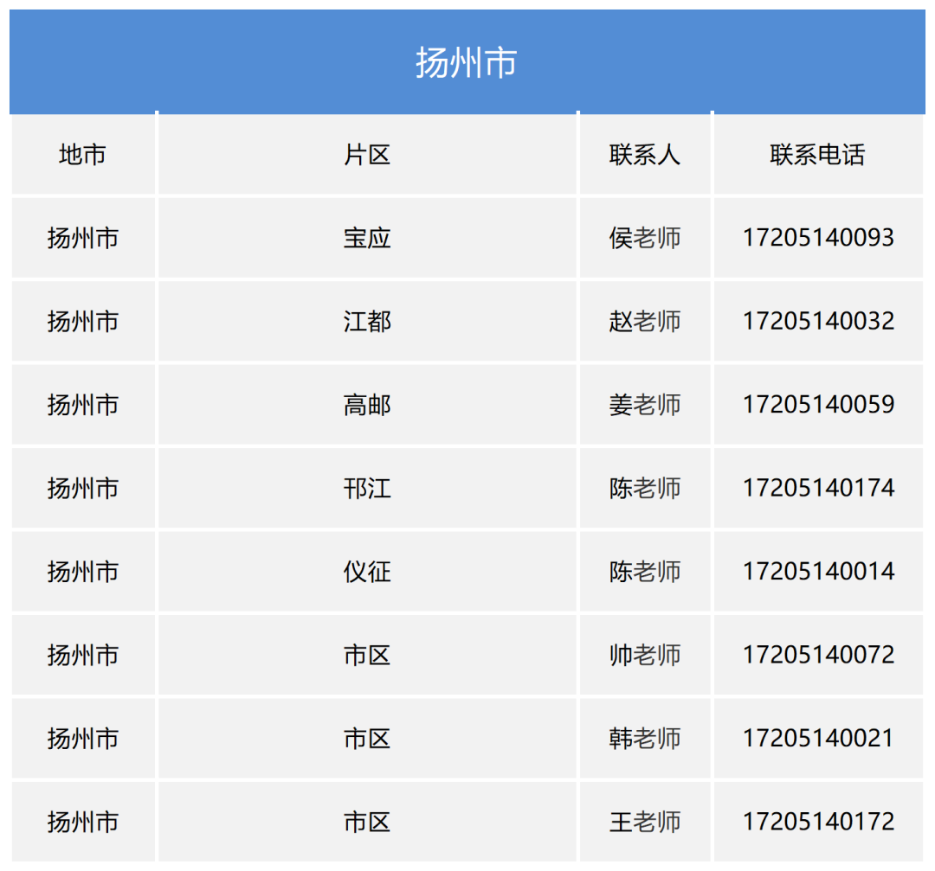Image resolution: width=935 pixels, height=871 pixels.
Task: Select contact 赵老师
Action: point(645,322)
